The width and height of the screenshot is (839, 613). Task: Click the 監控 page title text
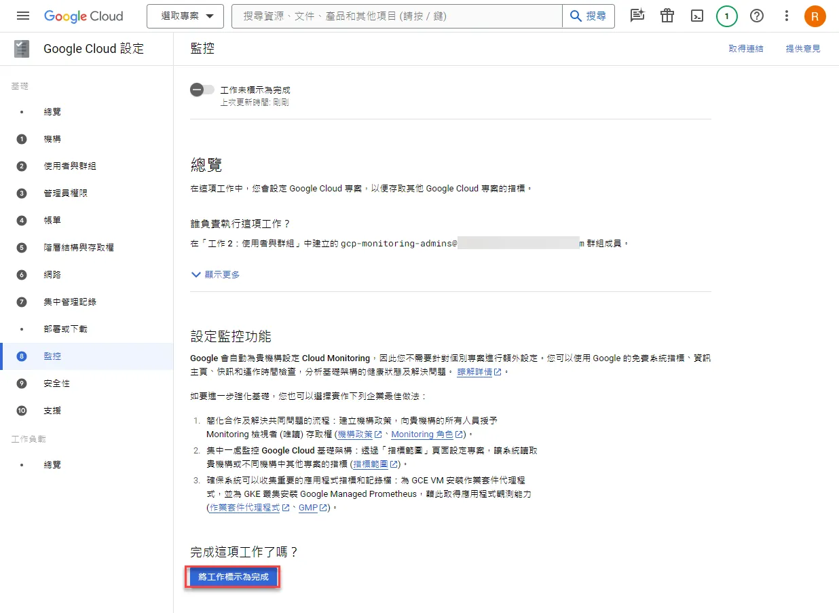click(202, 49)
